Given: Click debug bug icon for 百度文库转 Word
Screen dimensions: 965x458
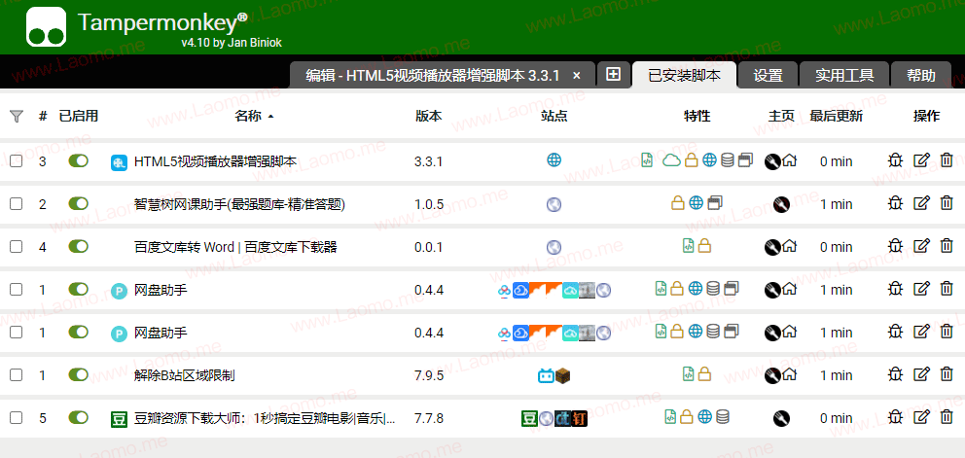Looking at the screenshot, I should 895,246.
